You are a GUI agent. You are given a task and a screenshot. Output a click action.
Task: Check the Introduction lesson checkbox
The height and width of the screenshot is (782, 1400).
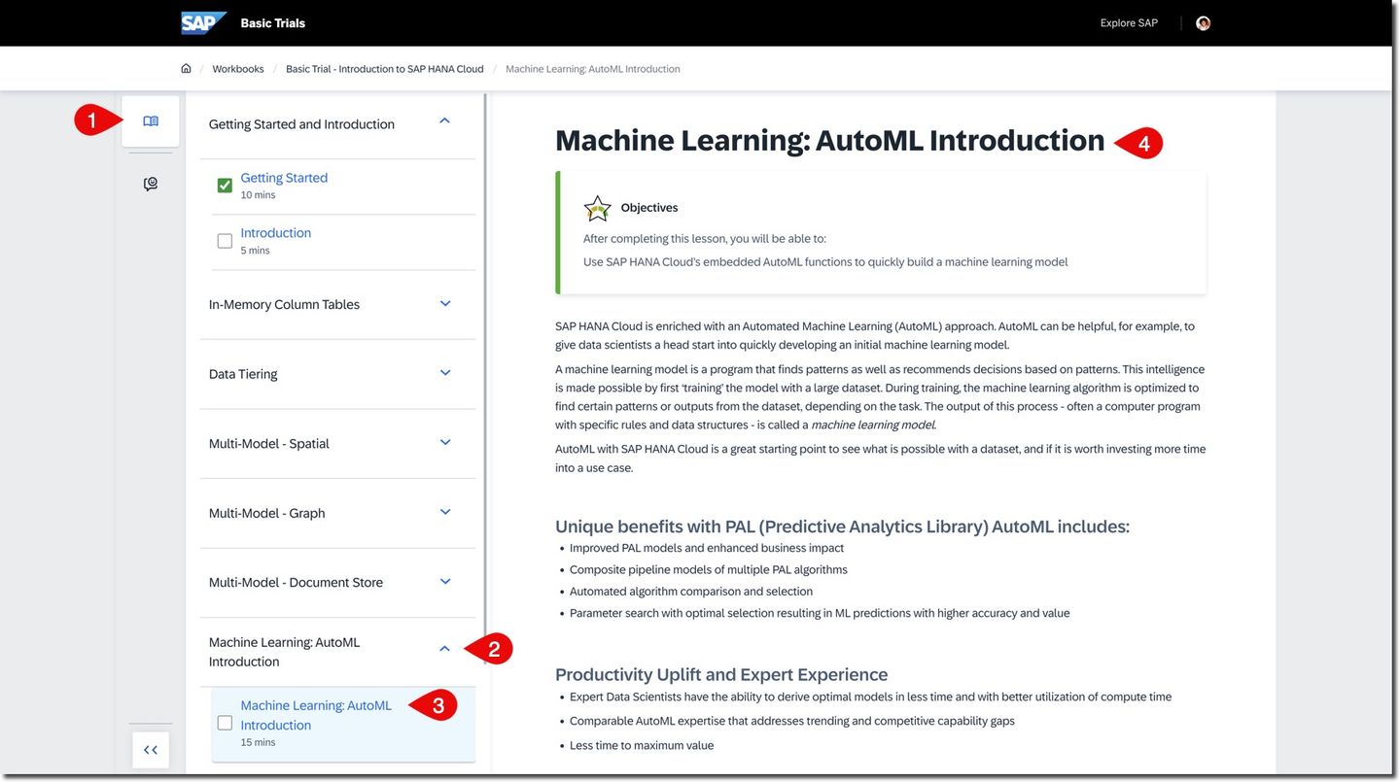point(225,240)
